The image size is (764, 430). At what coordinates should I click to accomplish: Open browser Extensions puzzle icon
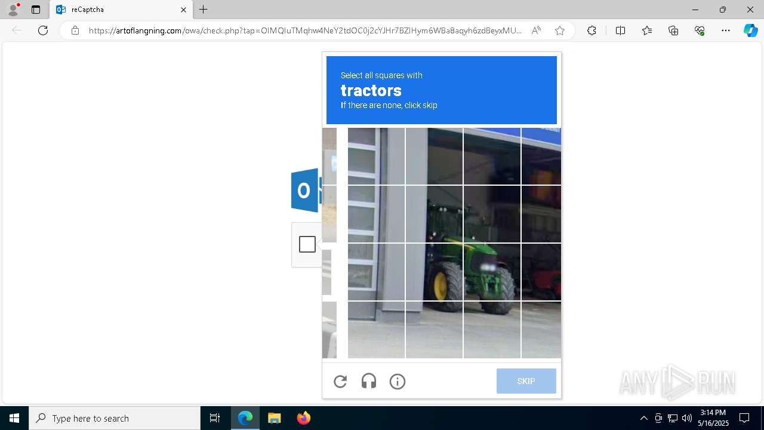pos(592,30)
